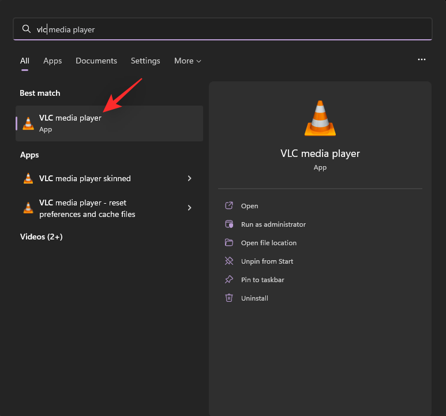Click Open in the details pane
The width and height of the screenshot is (446, 416).
249,206
